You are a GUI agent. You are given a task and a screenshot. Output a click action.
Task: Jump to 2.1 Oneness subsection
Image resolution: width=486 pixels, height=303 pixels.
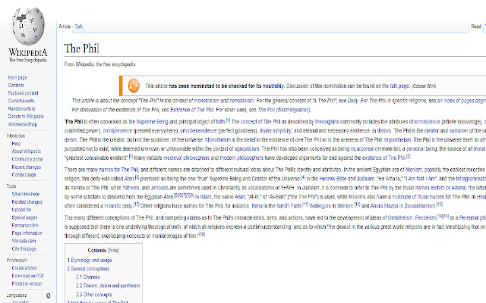tap(88, 277)
